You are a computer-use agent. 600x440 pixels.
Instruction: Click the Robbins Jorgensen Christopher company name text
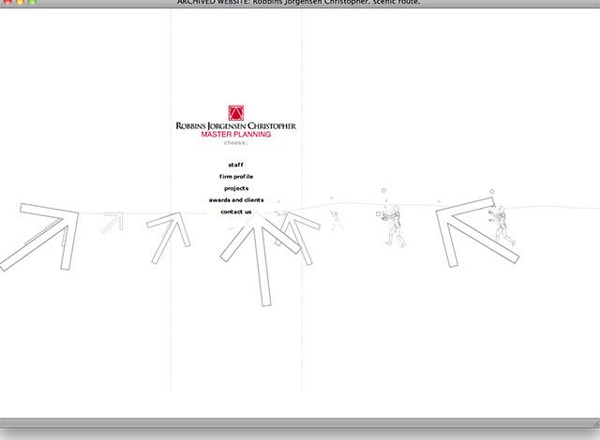click(236, 125)
